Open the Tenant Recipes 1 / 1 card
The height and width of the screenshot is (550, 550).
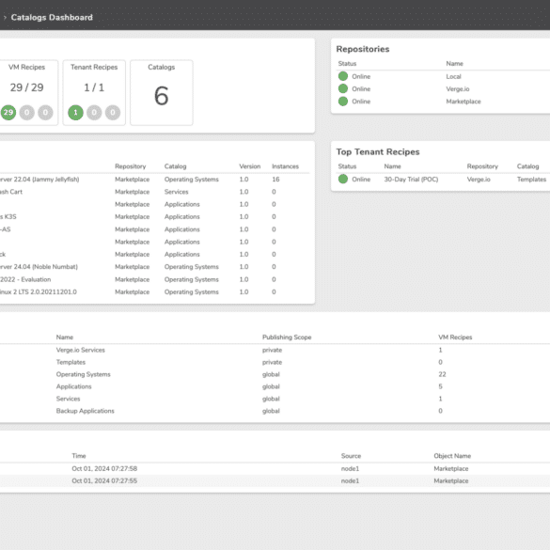(x=94, y=92)
